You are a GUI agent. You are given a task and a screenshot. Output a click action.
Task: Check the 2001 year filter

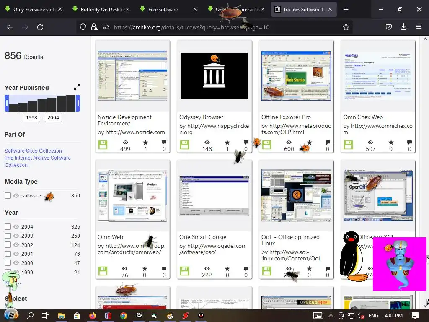pyautogui.click(x=8, y=254)
